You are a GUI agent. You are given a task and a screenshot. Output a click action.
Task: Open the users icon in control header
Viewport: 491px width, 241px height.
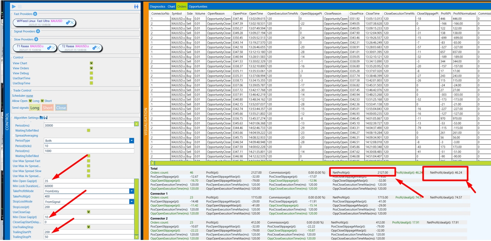coord(136,6)
